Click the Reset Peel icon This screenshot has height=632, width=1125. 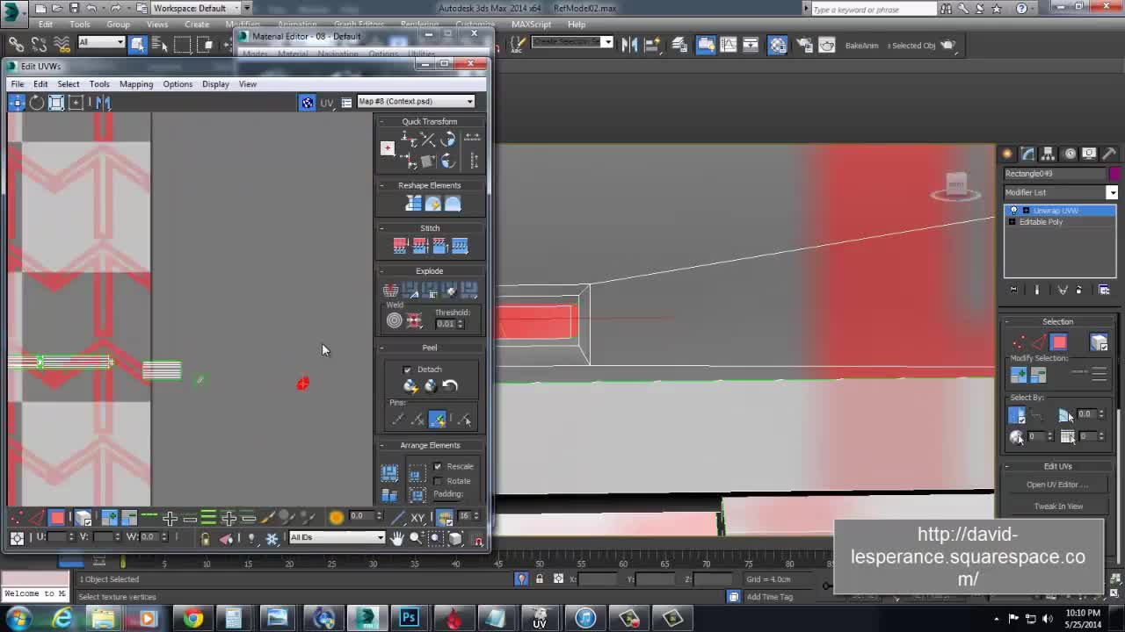pos(450,385)
